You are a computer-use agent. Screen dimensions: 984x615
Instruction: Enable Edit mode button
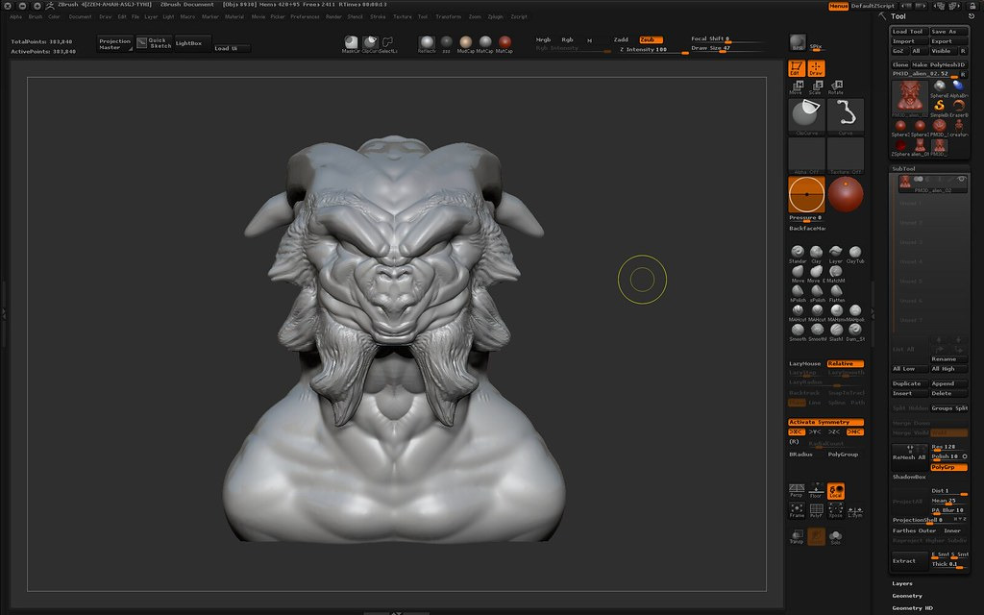[x=797, y=67]
